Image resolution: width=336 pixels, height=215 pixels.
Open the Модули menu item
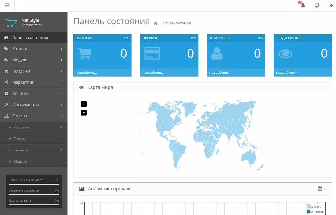[34, 60]
